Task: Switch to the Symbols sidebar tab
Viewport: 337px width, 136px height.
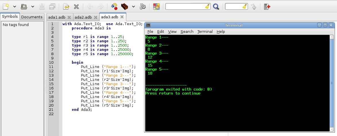Action: 10,17
